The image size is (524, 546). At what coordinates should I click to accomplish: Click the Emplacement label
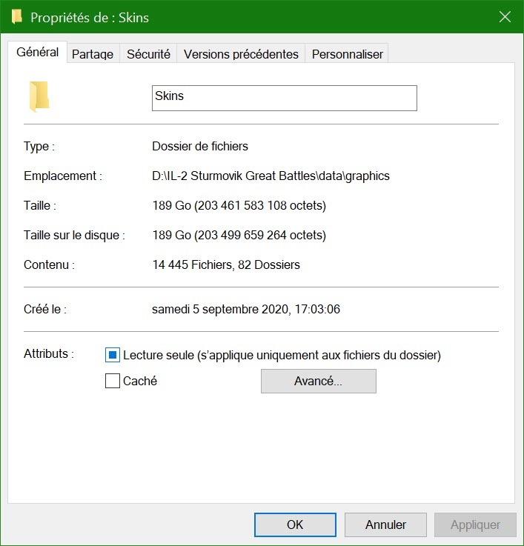(x=63, y=176)
